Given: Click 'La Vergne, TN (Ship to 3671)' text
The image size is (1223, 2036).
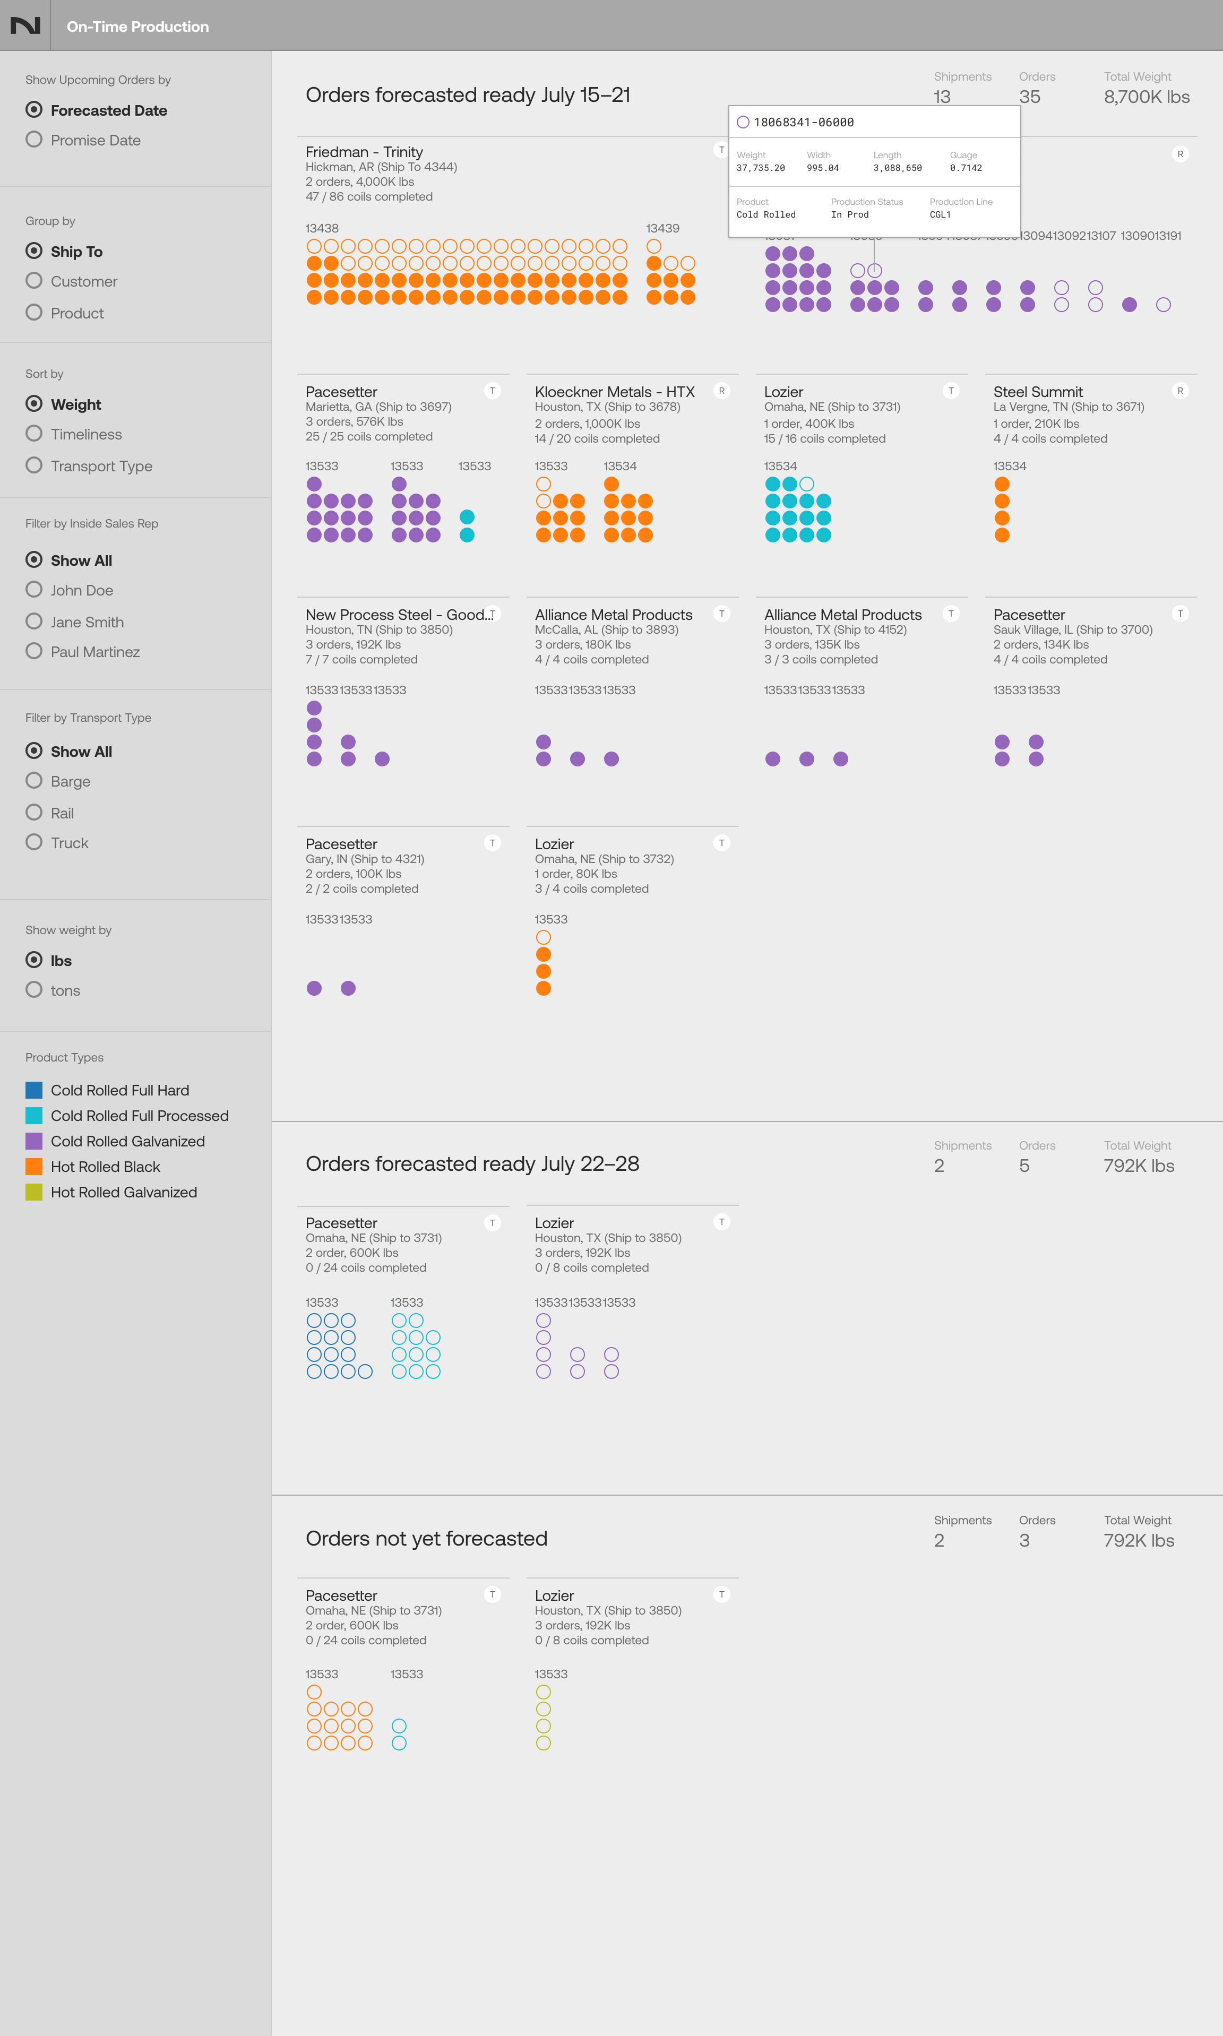Looking at the screenshot, I should 1069,407.
